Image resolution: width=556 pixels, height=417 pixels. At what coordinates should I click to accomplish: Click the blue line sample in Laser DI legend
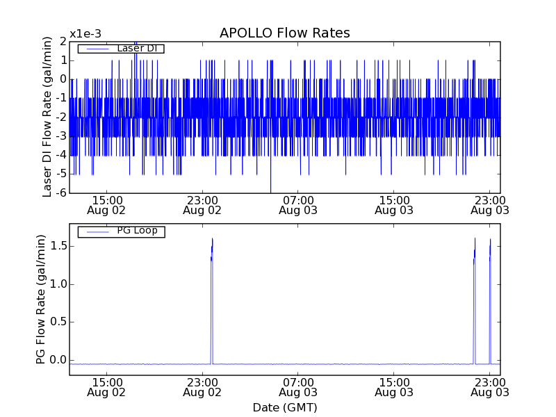coord(97,49)
